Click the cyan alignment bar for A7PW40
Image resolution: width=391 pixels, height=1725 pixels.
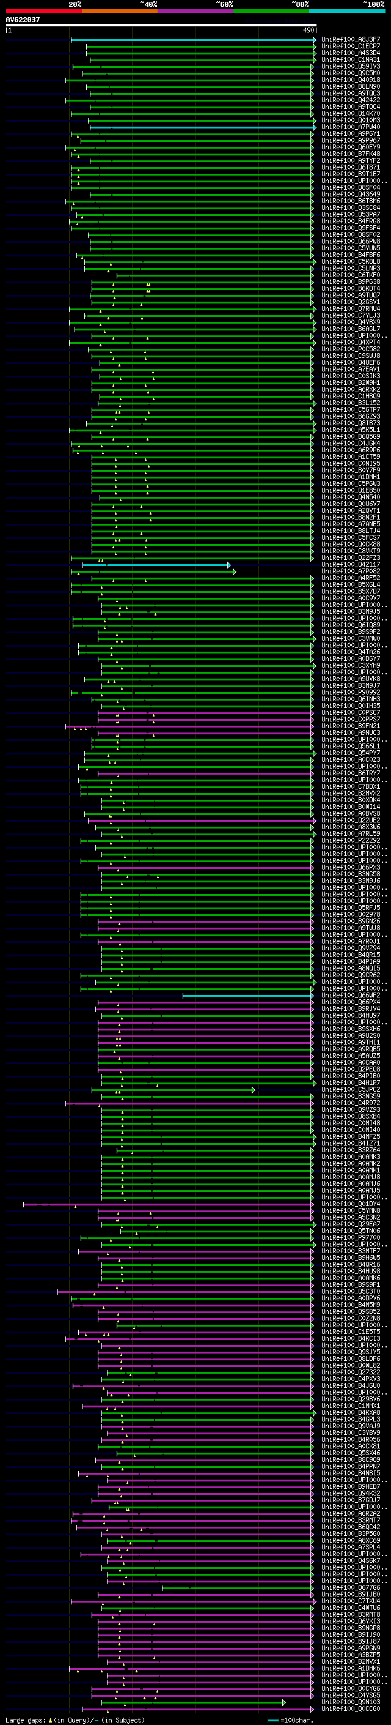(202, 127)
